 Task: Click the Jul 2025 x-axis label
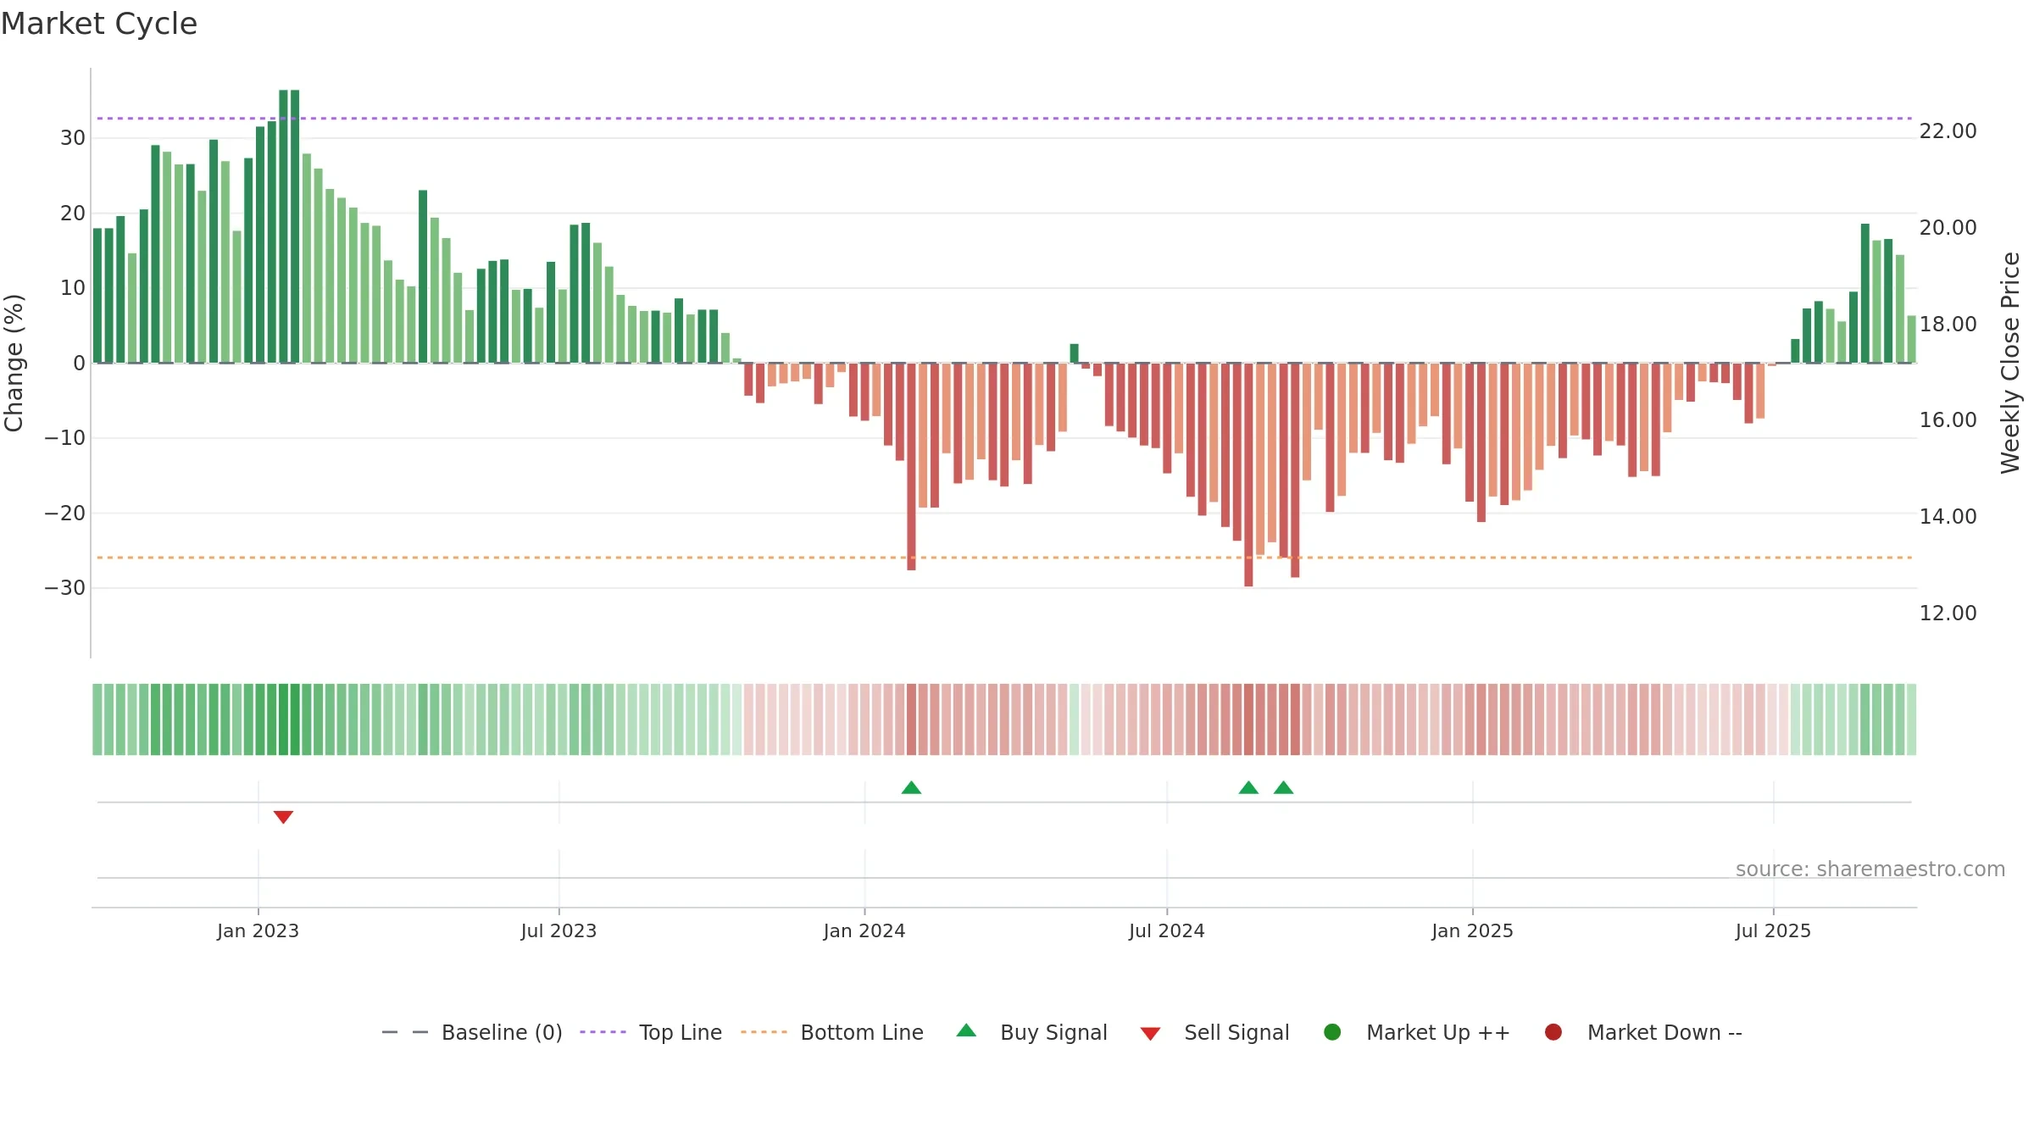pos(1773,931)
